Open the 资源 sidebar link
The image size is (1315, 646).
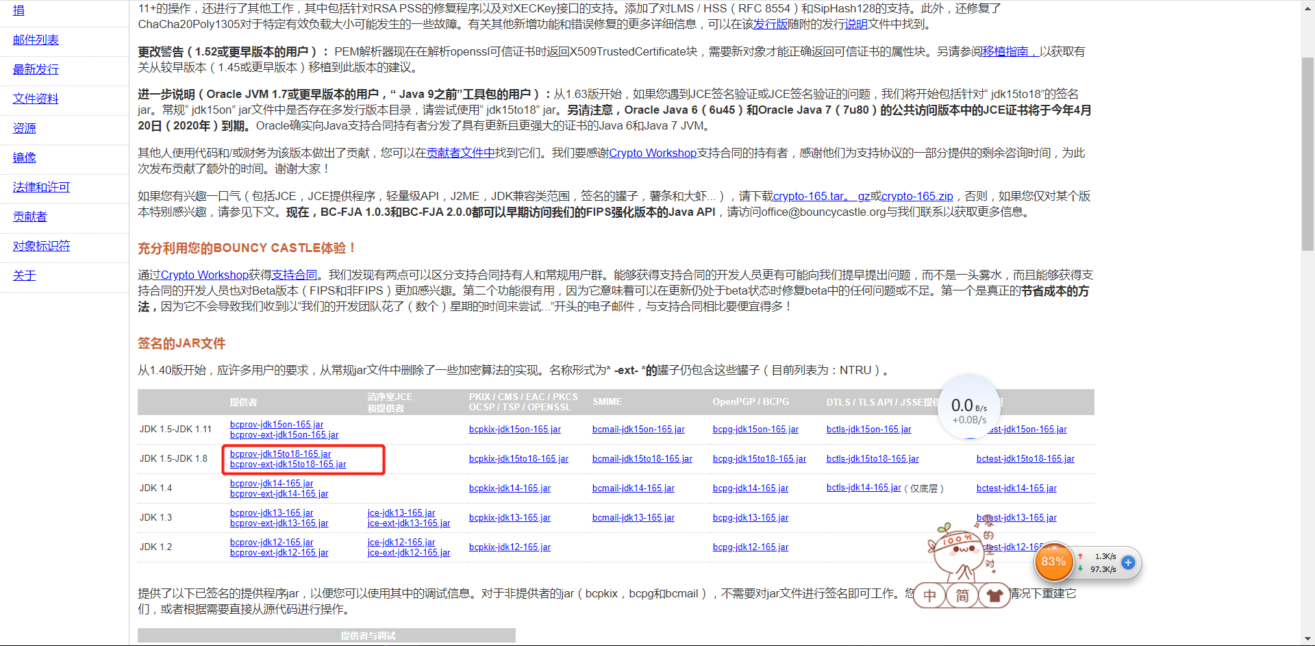(24, 128)
